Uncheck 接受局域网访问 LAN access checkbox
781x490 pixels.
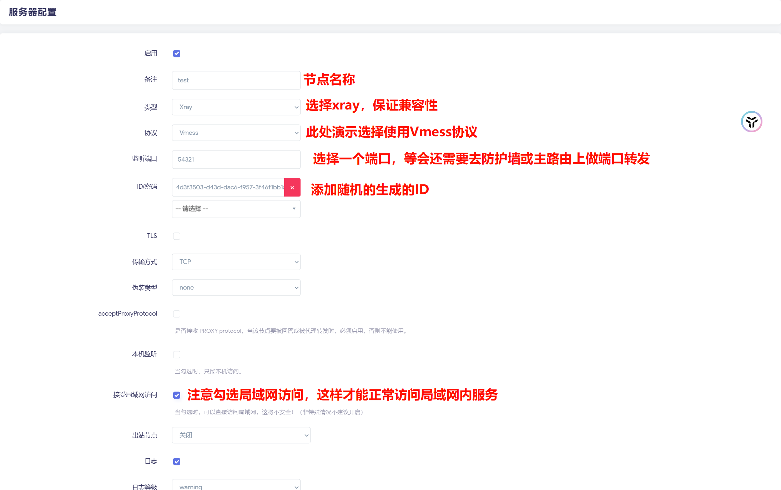177,395
